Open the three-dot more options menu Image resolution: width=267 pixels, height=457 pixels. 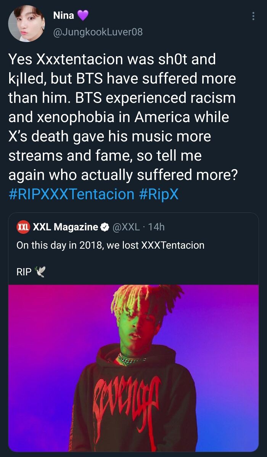(x=253, y=16)
